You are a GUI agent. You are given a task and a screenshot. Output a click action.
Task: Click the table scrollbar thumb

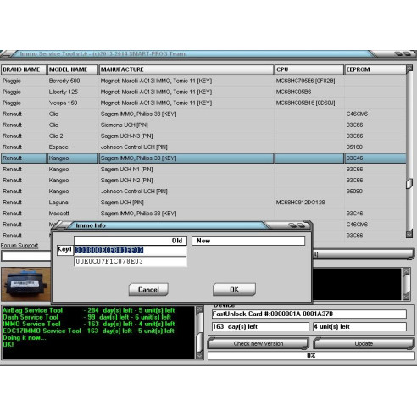point(409,184)
